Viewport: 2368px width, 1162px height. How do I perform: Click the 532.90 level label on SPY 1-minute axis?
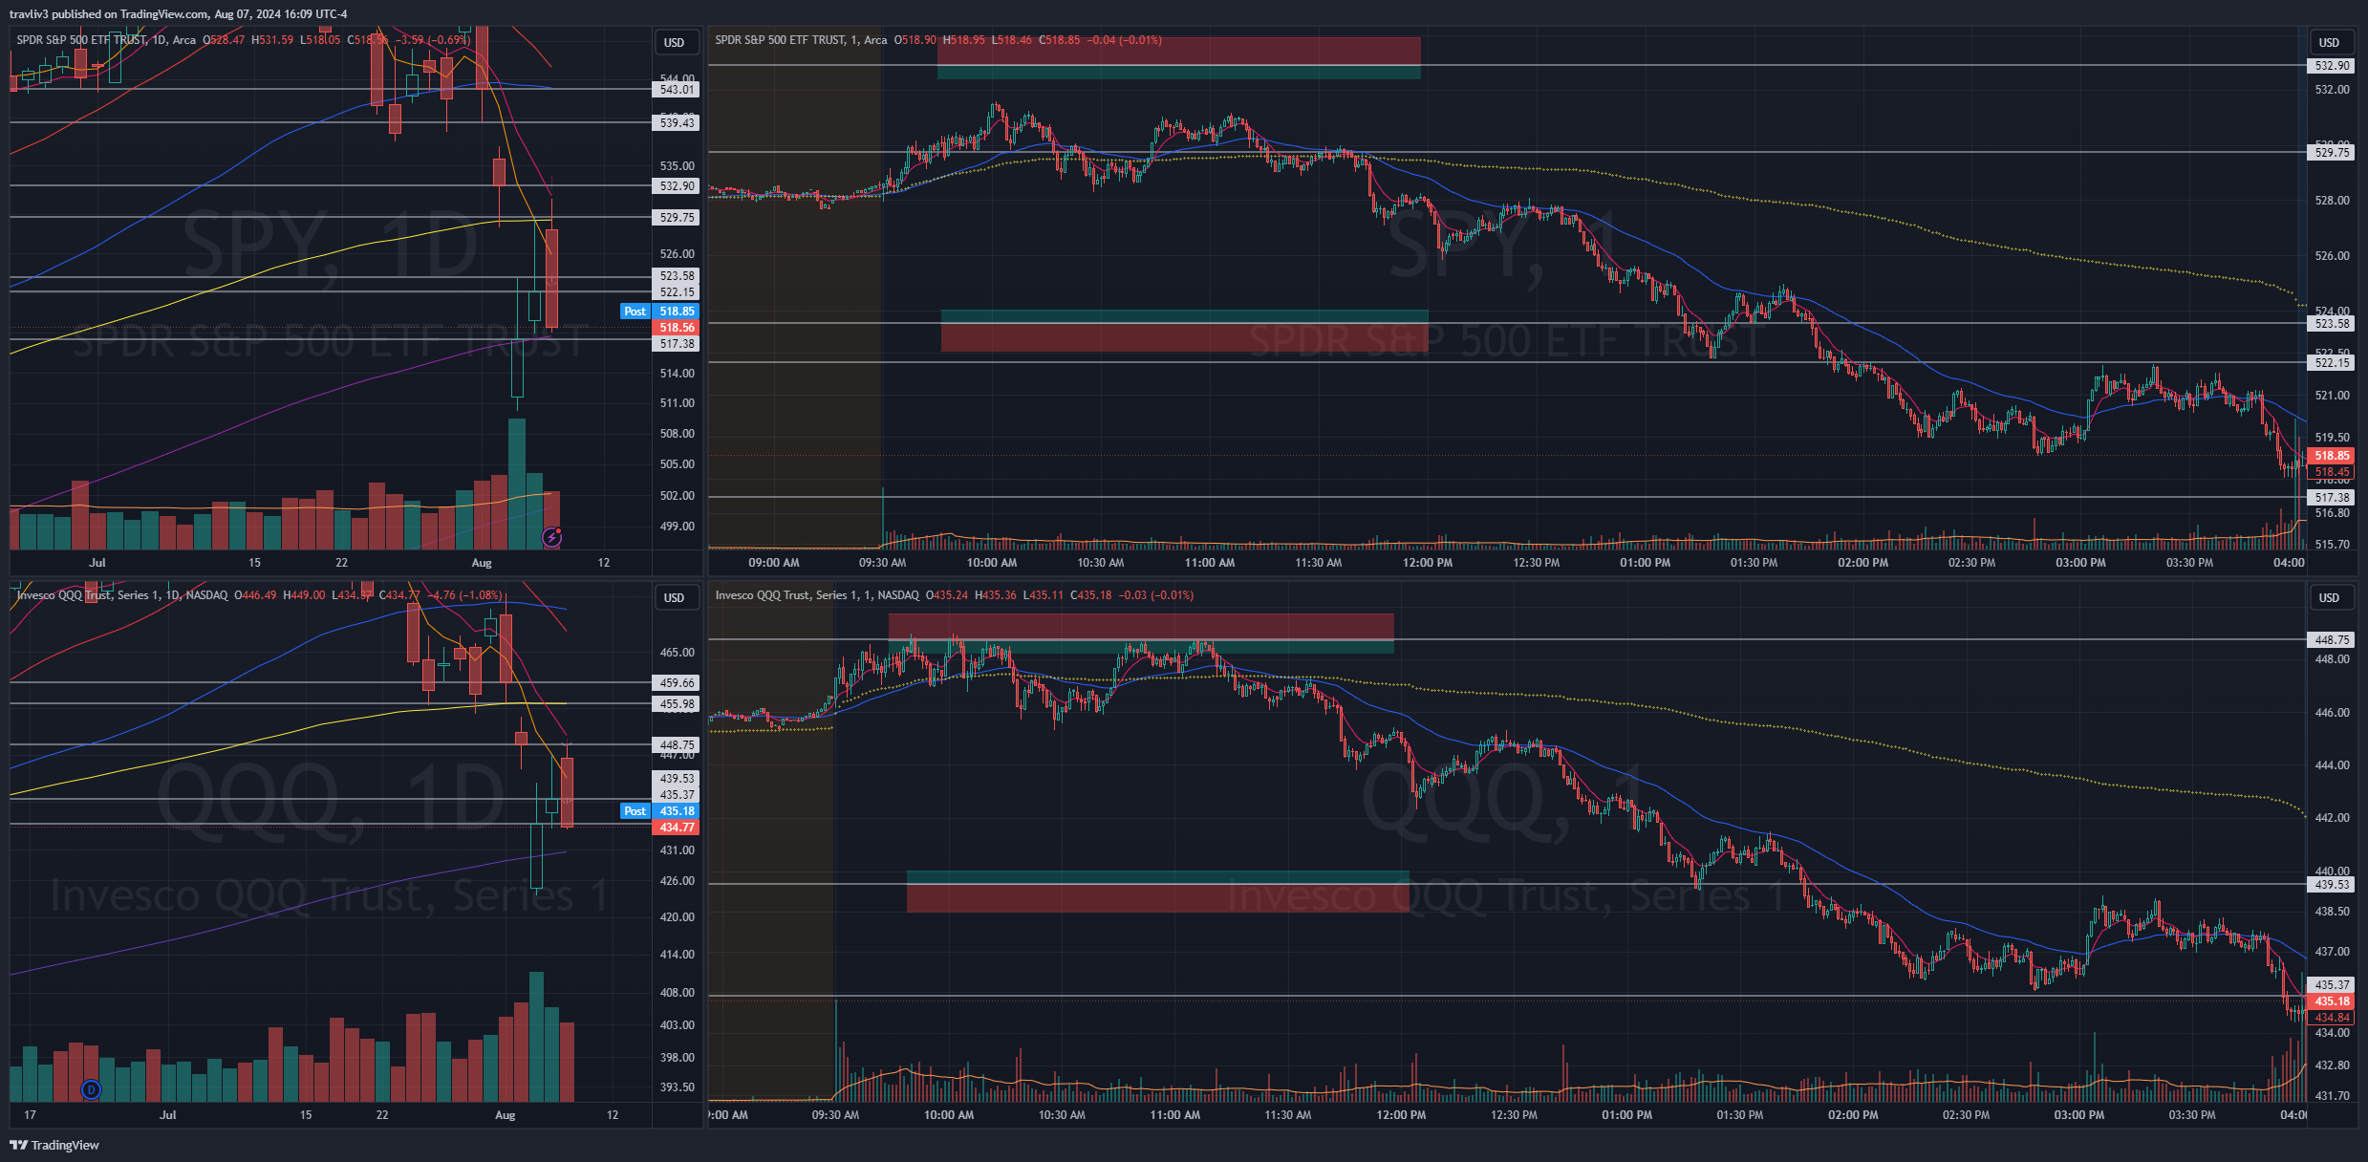click(x=2332, y=66)
